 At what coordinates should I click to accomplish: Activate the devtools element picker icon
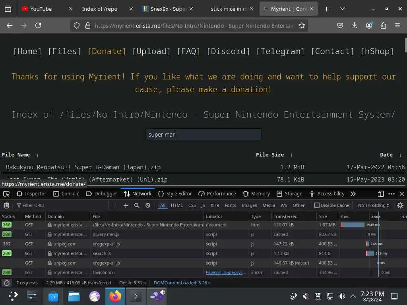[x=6, y=194]
